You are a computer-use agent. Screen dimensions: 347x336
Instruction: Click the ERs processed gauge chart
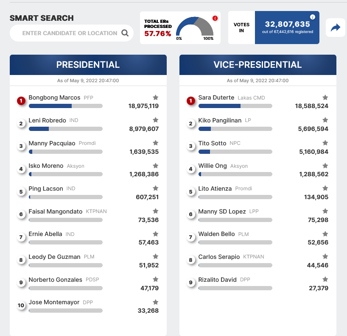[x=195, y=27]
